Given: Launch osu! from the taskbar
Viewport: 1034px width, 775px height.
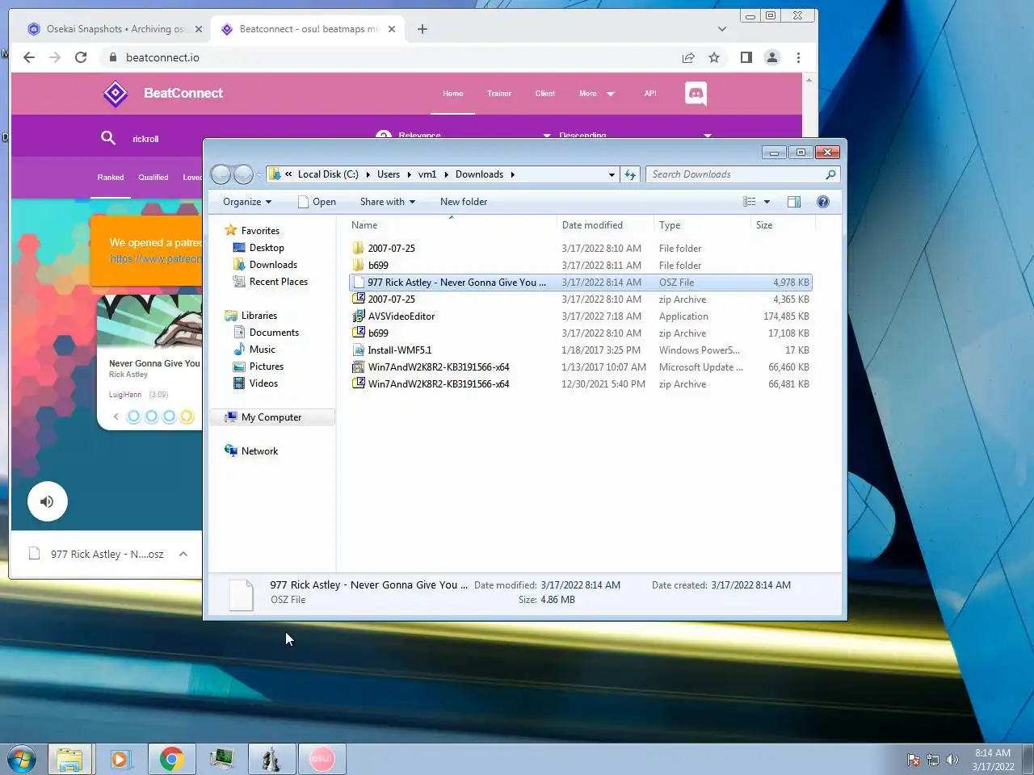Looking at the screenshot, I should [x=322, y=759].
